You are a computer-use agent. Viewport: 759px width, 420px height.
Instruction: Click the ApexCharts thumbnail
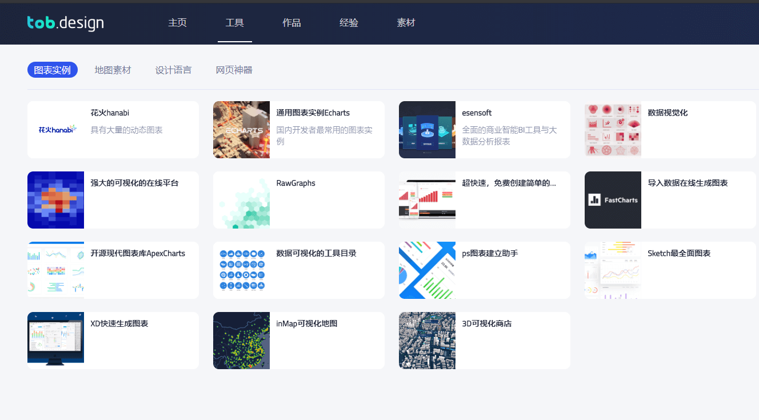55,270
